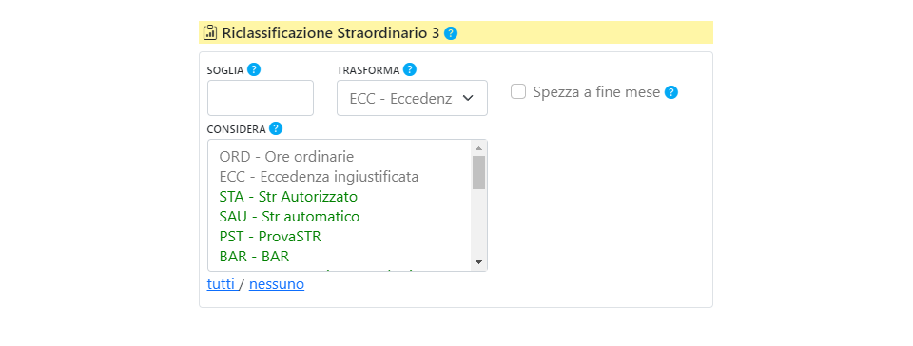Viewport: 913px width, 346px height.
Task: Open the TRASFORMA dropdown showing ECC - Eccedenz
Action: 412,98
